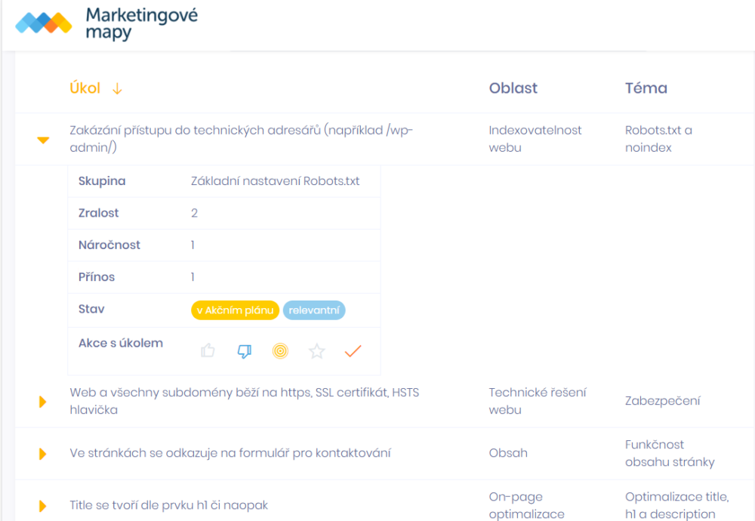Click the 'Indexovatelnost webu' area link
The height and width of the screenshot is (521, 755).
[535, 138]
